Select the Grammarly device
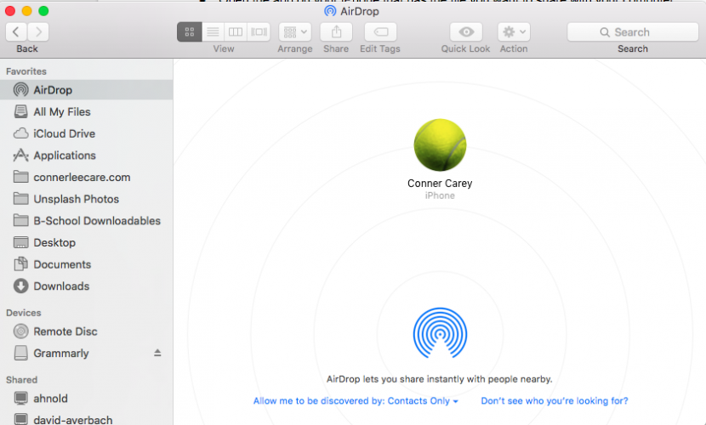The height and width of the screenshot is (425, 706). coord(87,353)
